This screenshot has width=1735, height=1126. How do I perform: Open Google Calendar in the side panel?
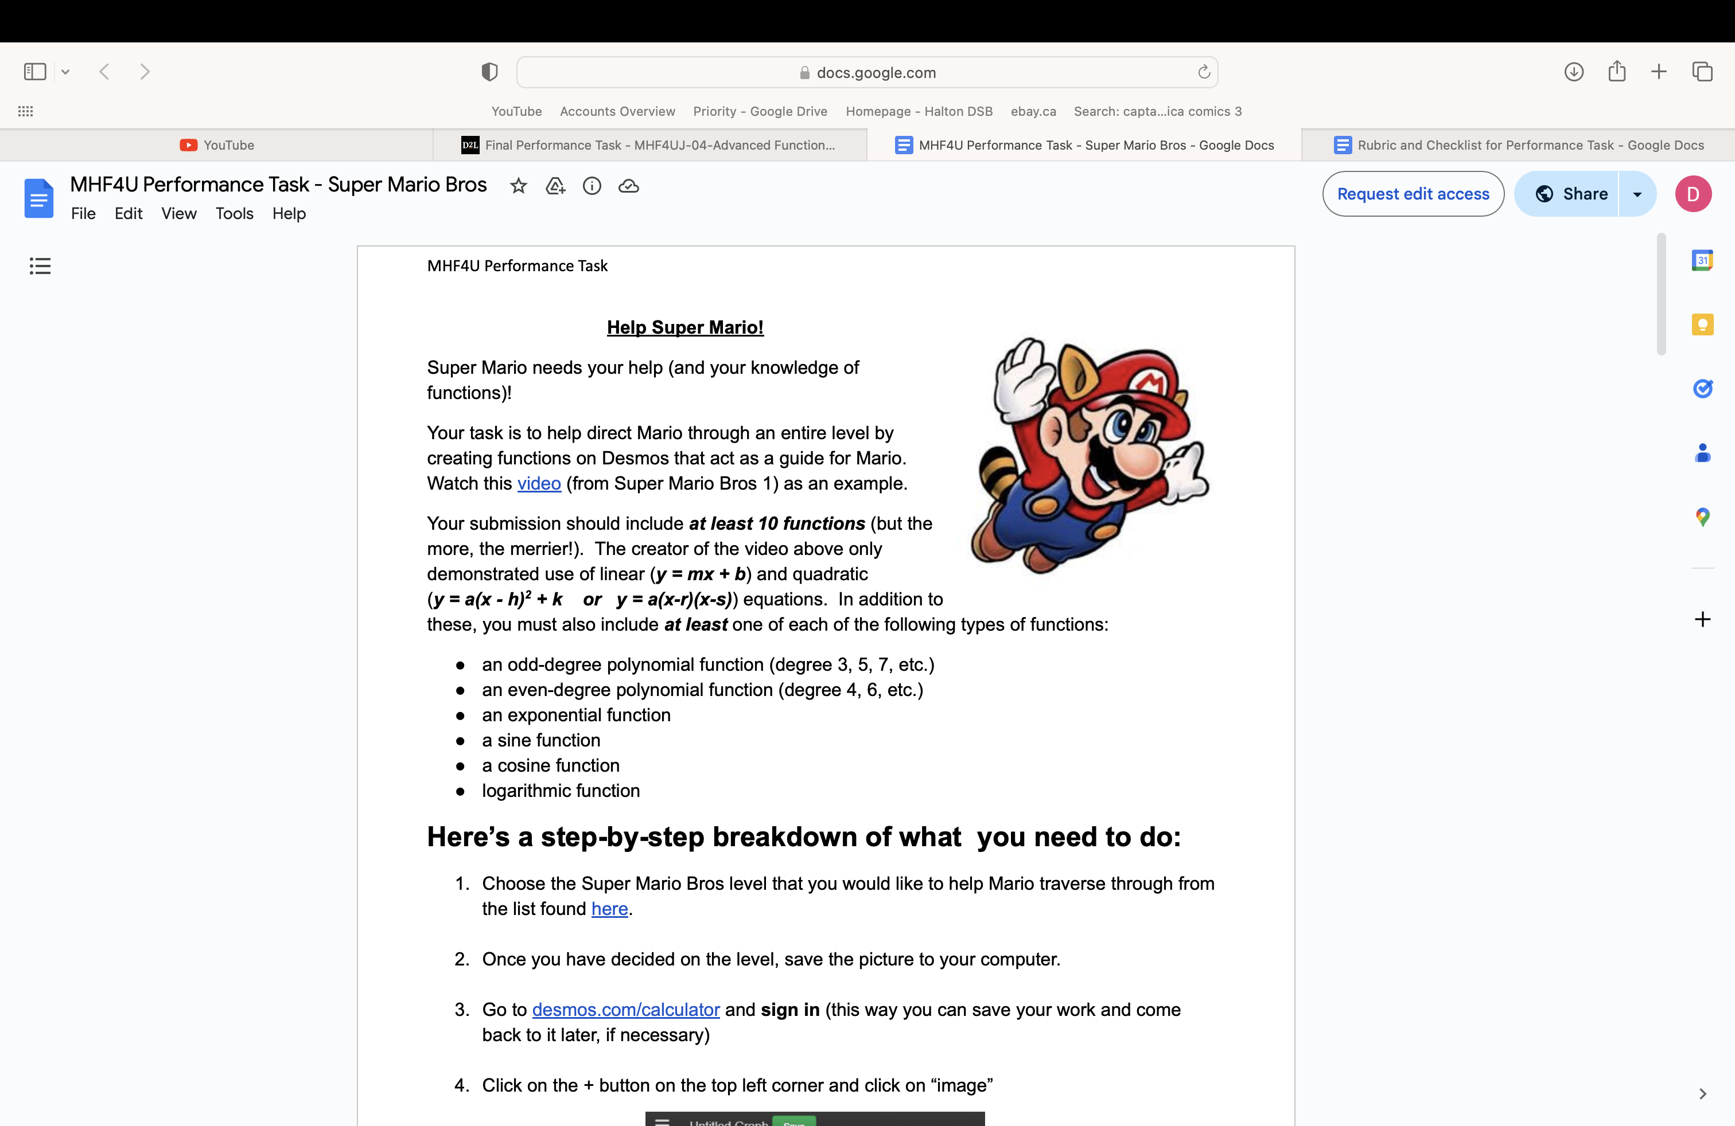[x=1703, y=259]
